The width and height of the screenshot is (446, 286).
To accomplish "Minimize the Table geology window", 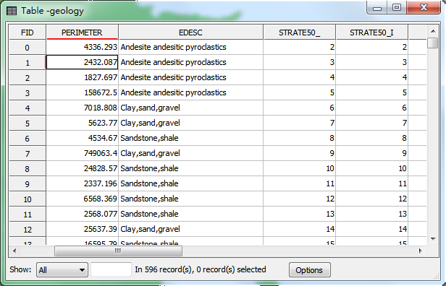I will [377, 7].
